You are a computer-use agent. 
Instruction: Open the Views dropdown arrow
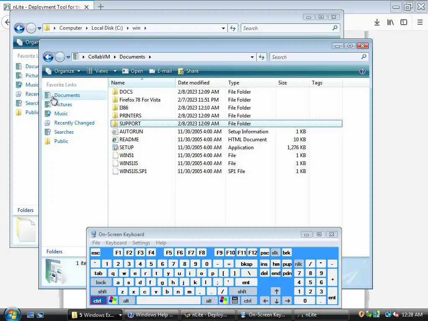[115, 71]
